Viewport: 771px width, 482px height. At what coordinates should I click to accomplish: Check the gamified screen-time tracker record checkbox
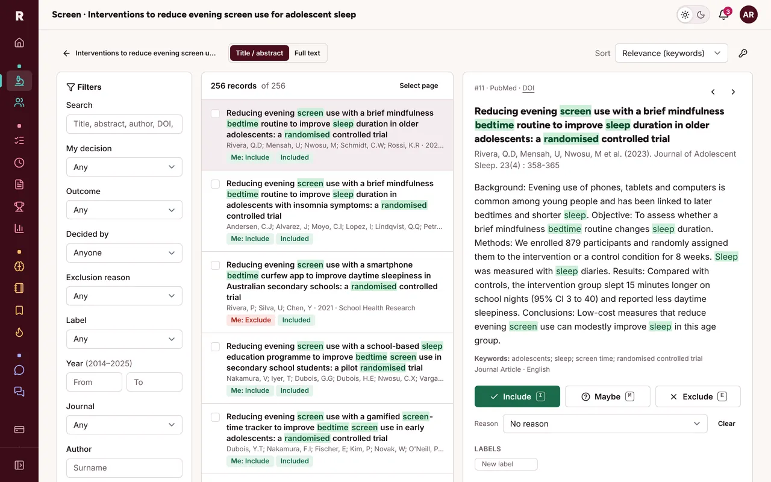[x=215, y=417]
